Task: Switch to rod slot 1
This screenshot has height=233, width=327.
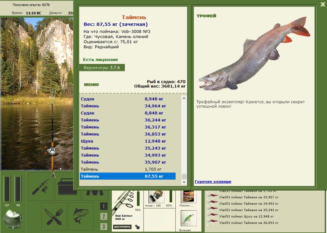Action: pyautogui.click(x=104, y=206)
